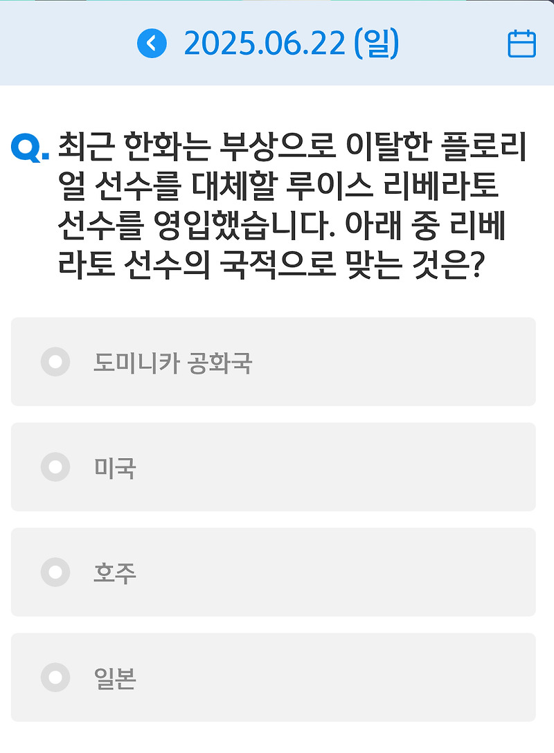The image size is (554, 753).
Task: Open the calendar date picker icon
Action: pos(522,44)
